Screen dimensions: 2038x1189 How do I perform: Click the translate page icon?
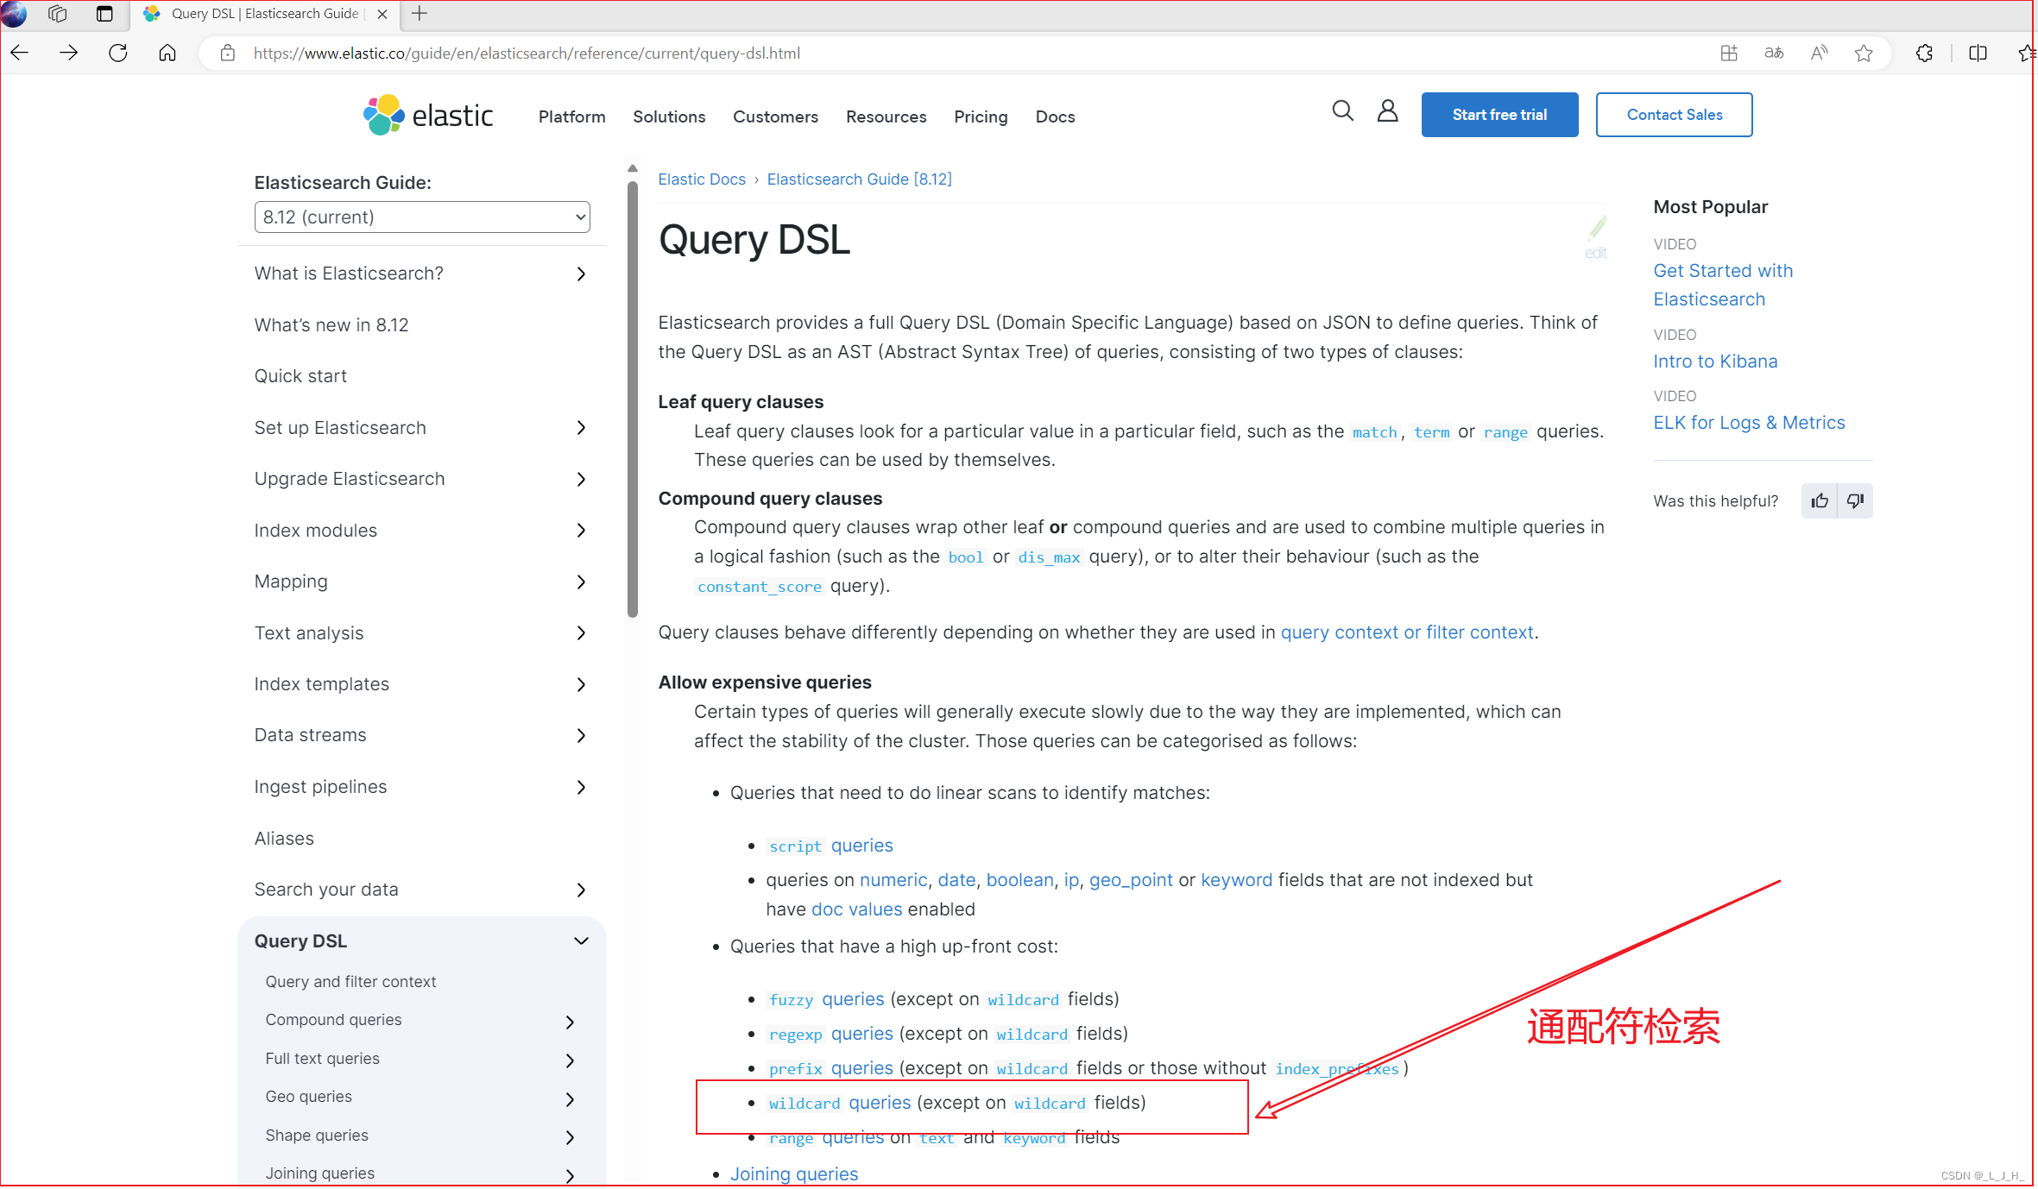(x=1774, y=53)
